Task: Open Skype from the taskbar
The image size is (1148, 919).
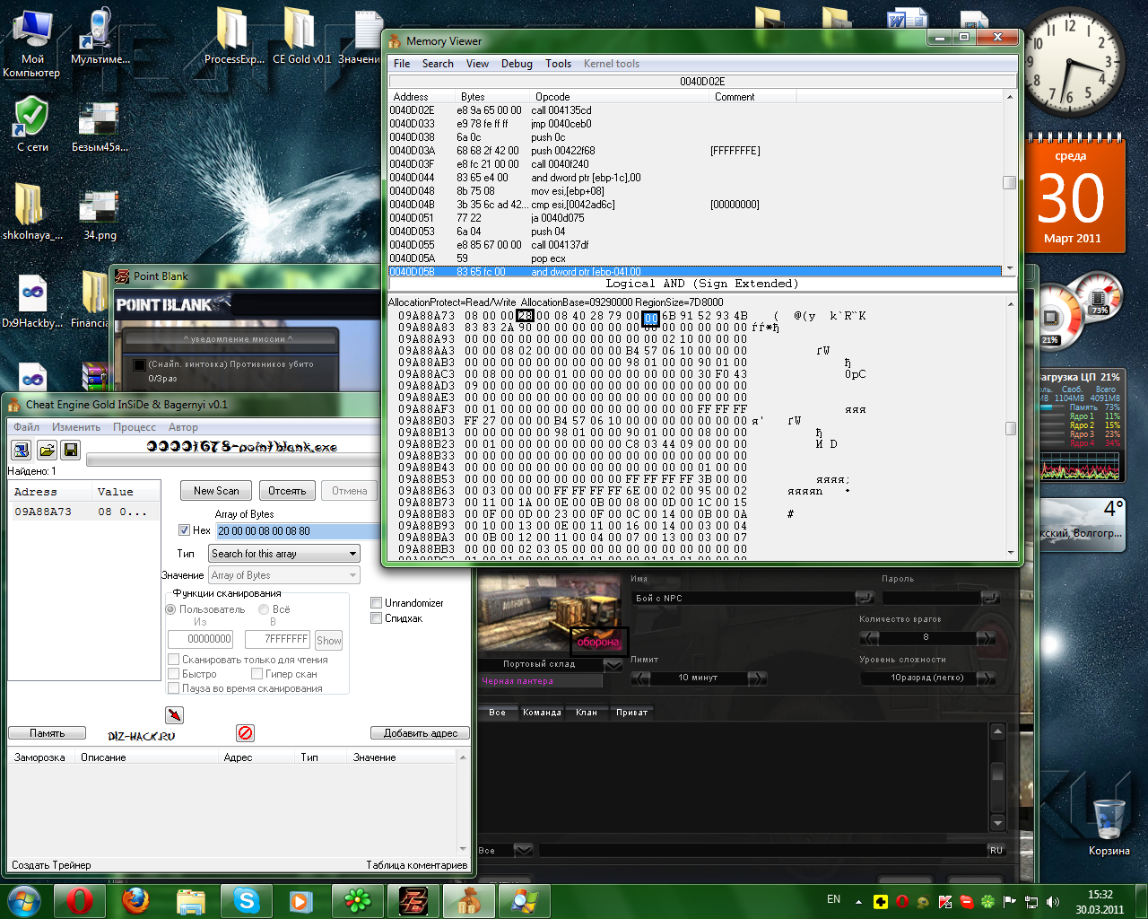Action: click(247, 900)
